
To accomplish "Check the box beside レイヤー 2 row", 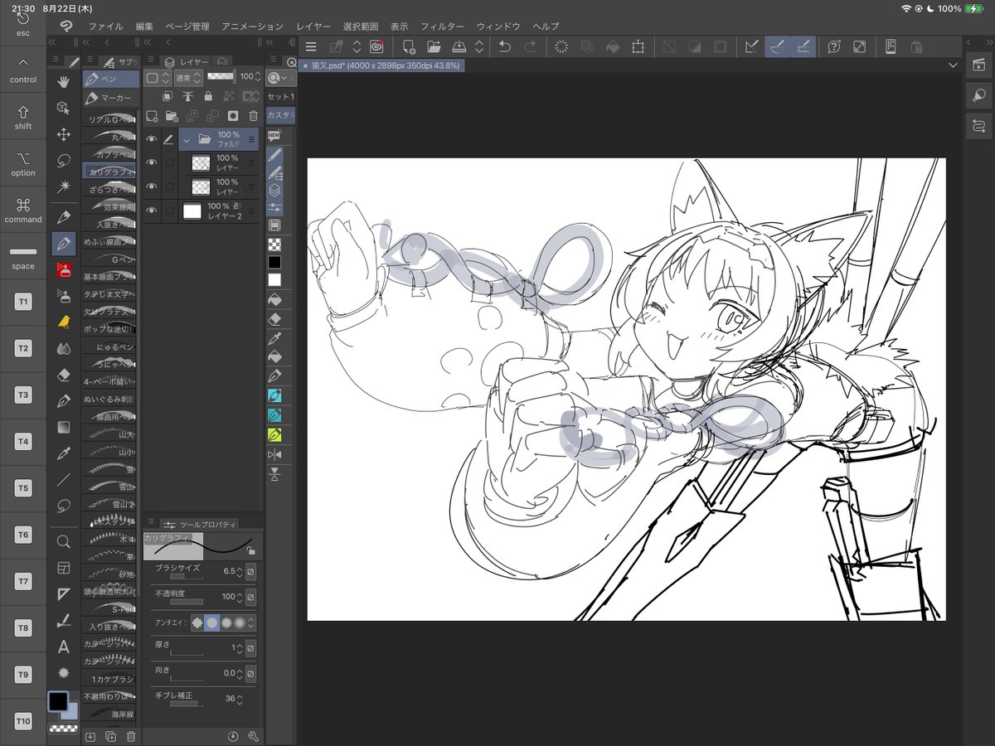I will pos(171,211).
